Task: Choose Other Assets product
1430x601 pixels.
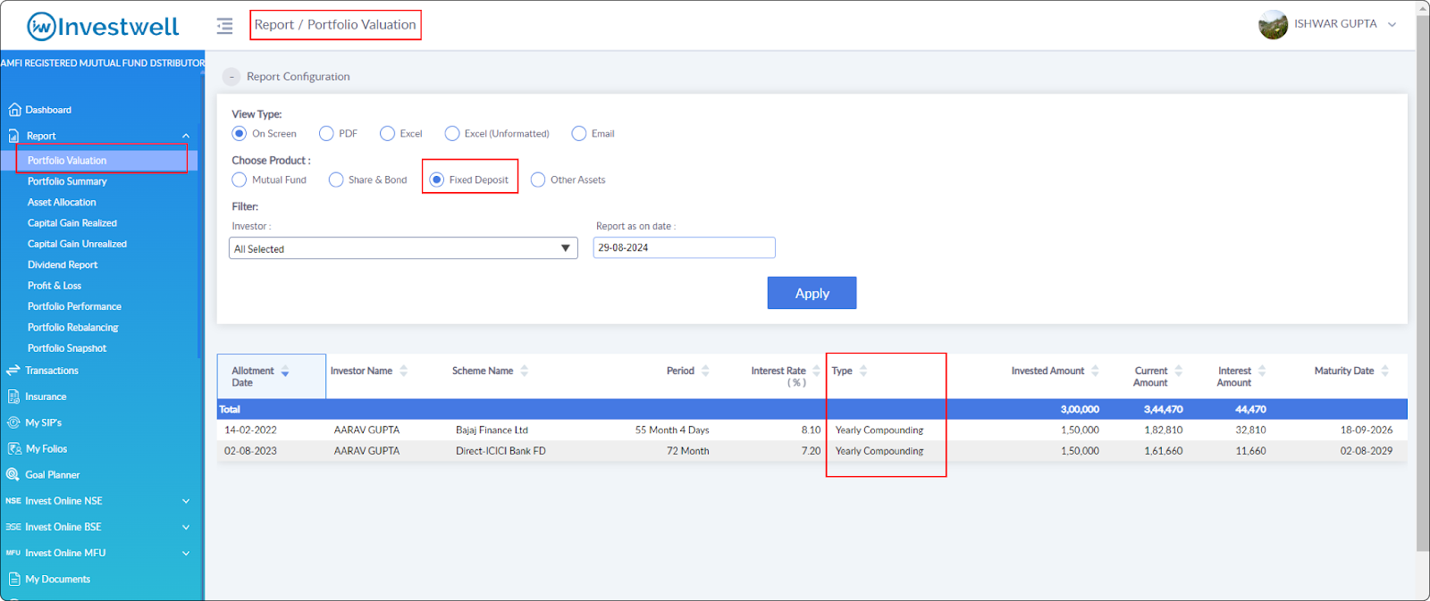Action: (x=538, y=179)
